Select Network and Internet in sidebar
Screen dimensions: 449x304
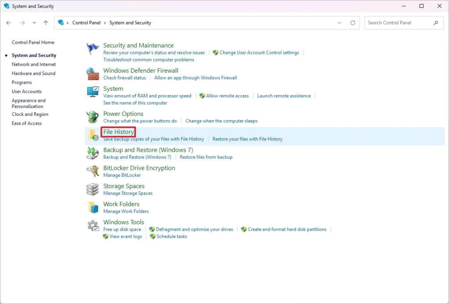tap(34, 64)
